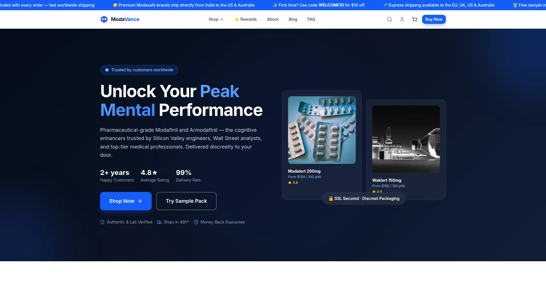Click the Premium Modasafe brands banner text

click(x=184, y=5)
